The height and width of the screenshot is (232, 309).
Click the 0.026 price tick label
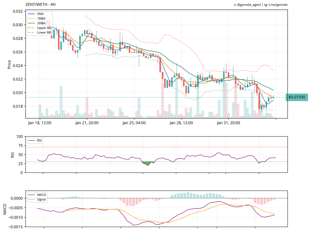click(x=18, y=52)
